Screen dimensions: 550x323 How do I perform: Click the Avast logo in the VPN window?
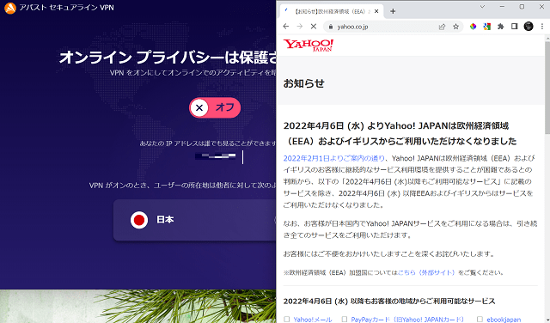[10, 8]
